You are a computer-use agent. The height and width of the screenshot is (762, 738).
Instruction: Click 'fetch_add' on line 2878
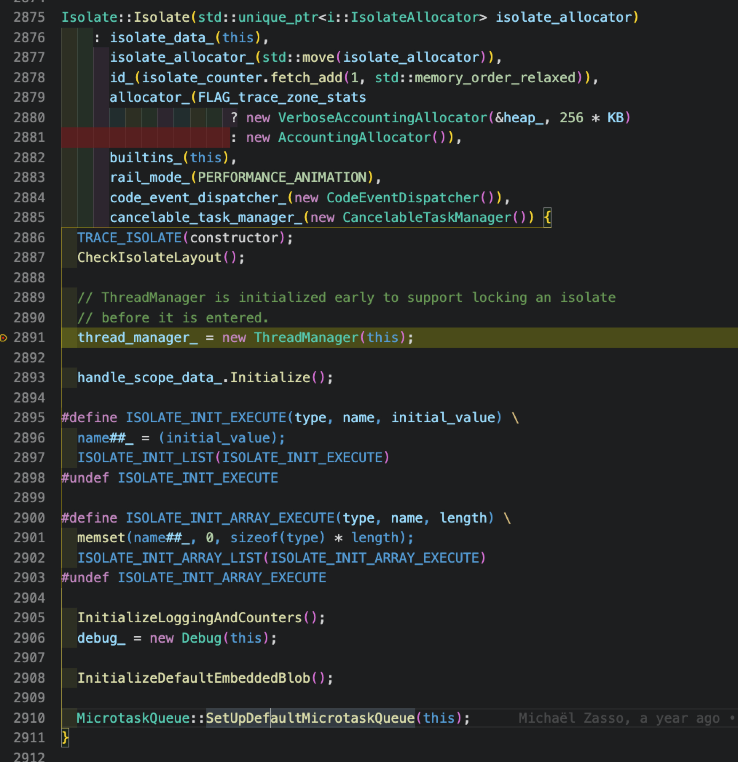coord(306,78)
